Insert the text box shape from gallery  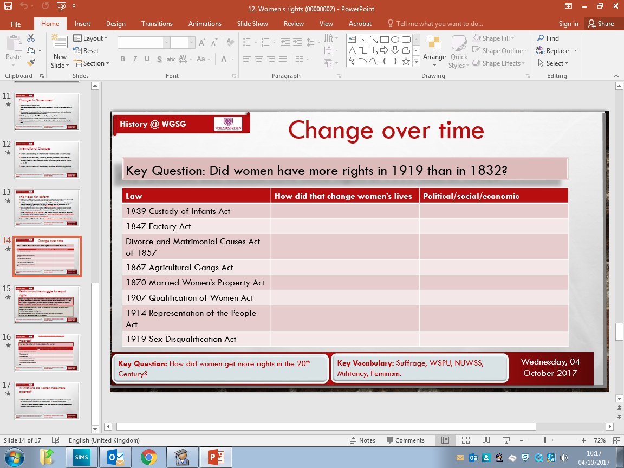[x=352, y=40]
